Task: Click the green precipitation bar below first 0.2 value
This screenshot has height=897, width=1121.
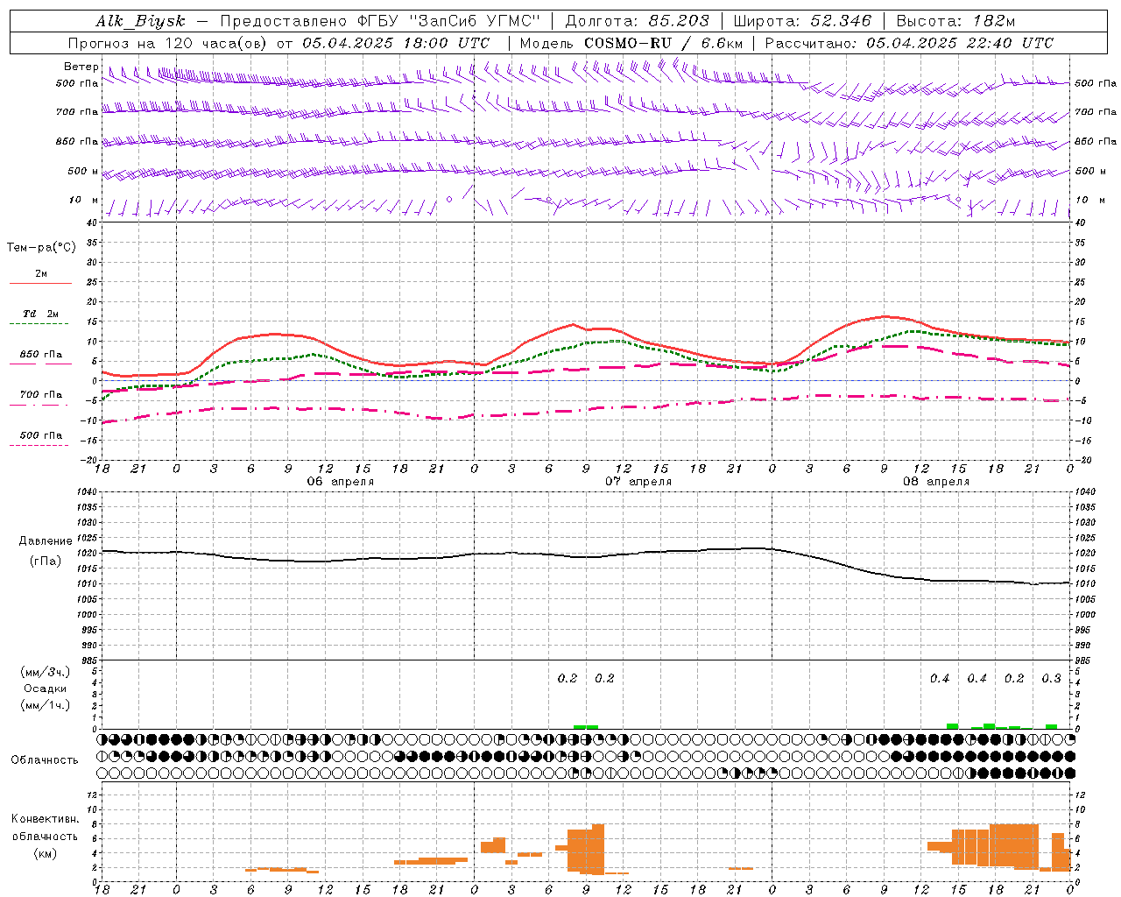Action: coord(580,727)
